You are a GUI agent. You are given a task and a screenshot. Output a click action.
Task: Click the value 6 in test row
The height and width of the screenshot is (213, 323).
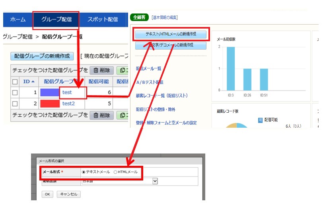coord(109,92)
